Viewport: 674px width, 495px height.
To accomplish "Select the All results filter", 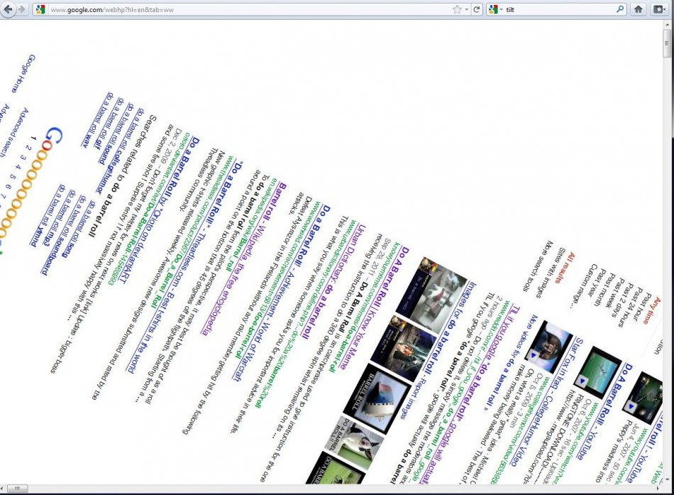I will 564,268.
